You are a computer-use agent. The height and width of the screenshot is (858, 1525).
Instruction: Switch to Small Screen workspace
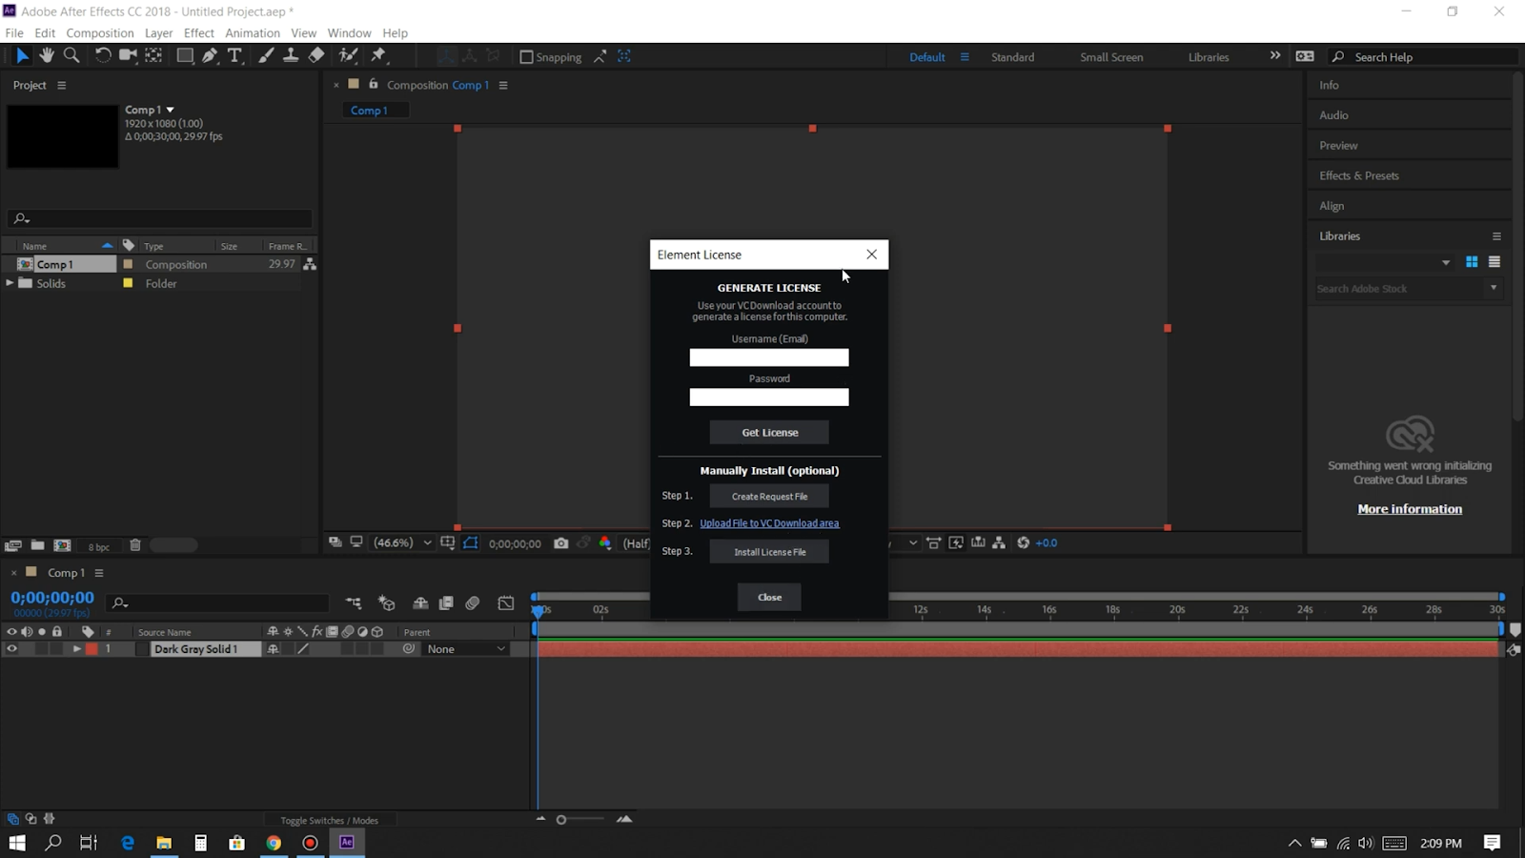pos(1111,57)
